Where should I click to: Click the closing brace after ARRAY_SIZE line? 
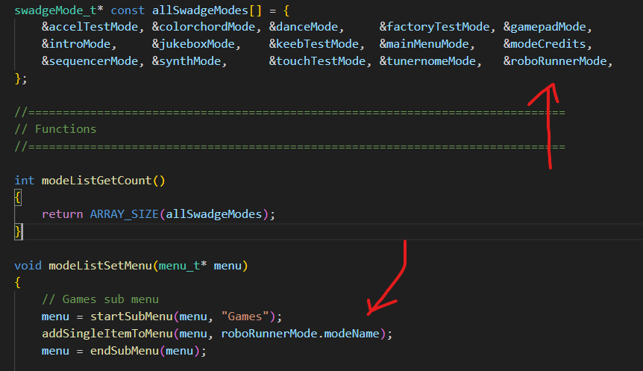(x=18, y=231)
